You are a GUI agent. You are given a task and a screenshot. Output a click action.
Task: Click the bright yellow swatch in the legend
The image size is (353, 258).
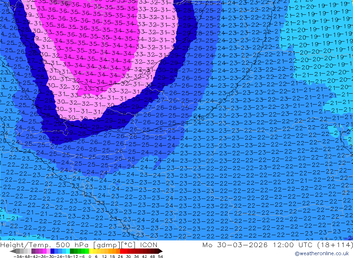tap(91, 251)
